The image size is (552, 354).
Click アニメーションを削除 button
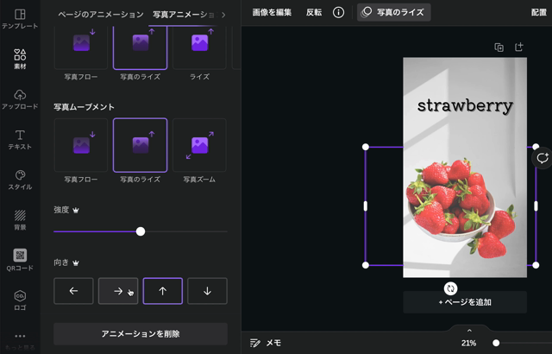coord(141,334)
